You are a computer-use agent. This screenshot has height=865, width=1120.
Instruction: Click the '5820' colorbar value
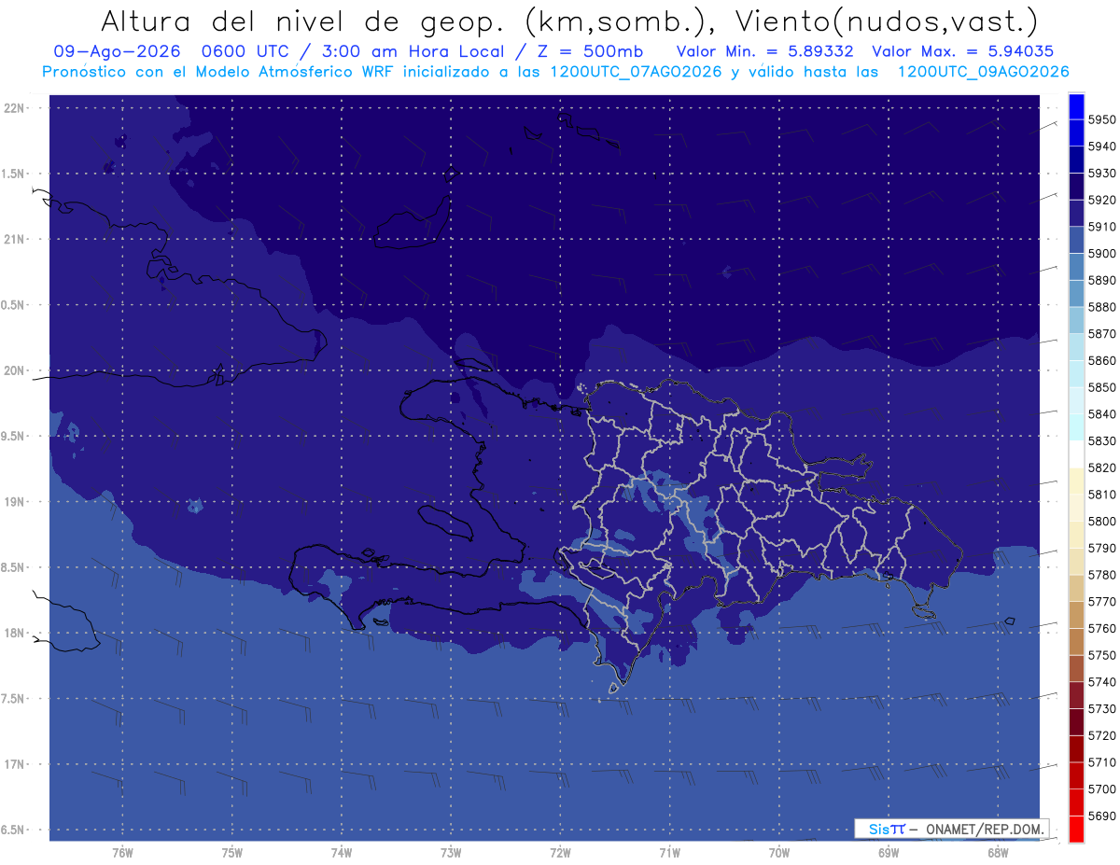click(1102, 467)
